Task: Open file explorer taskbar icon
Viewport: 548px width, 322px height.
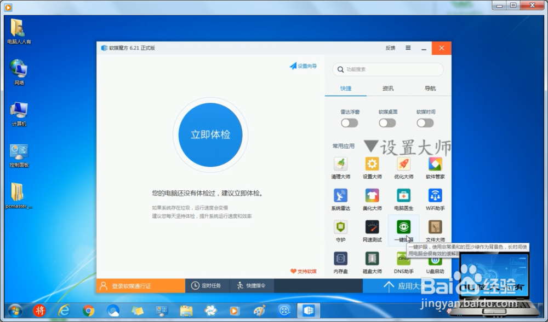Action: [186, 311]
